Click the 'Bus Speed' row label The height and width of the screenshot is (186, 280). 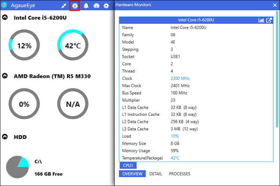click(132, 93)
